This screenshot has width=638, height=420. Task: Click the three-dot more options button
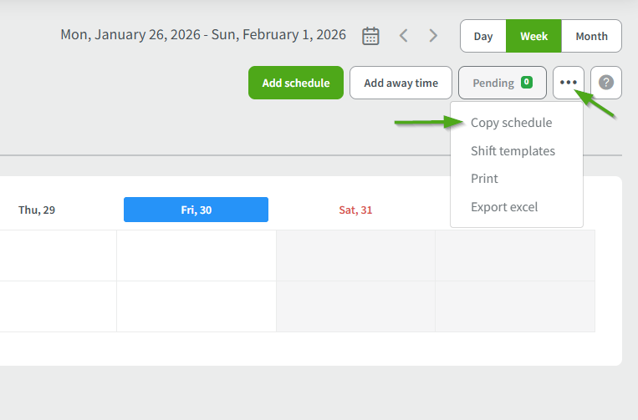coord(569,83)
